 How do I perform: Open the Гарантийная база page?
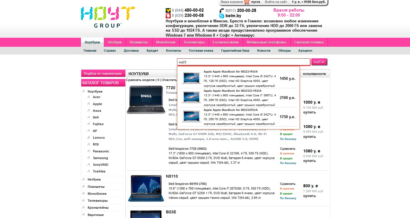235,51
